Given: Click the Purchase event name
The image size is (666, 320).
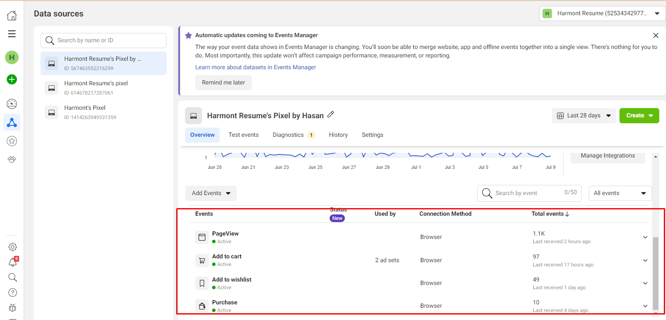Looking at the screenshot, I should click(x=224, y=303).
